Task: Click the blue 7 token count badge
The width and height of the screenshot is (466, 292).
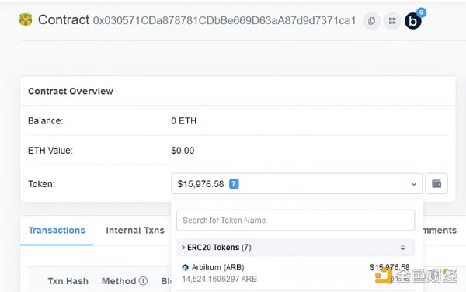Action: [x=234, y=184]
